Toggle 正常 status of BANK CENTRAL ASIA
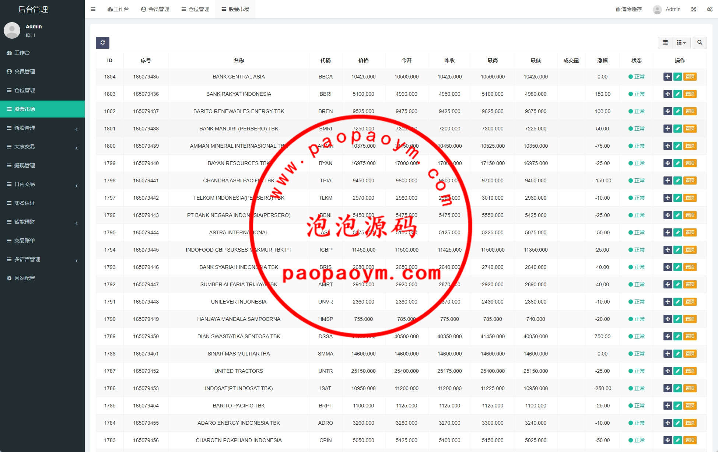This screenshot has width=718, height=452. click(637, 77)
